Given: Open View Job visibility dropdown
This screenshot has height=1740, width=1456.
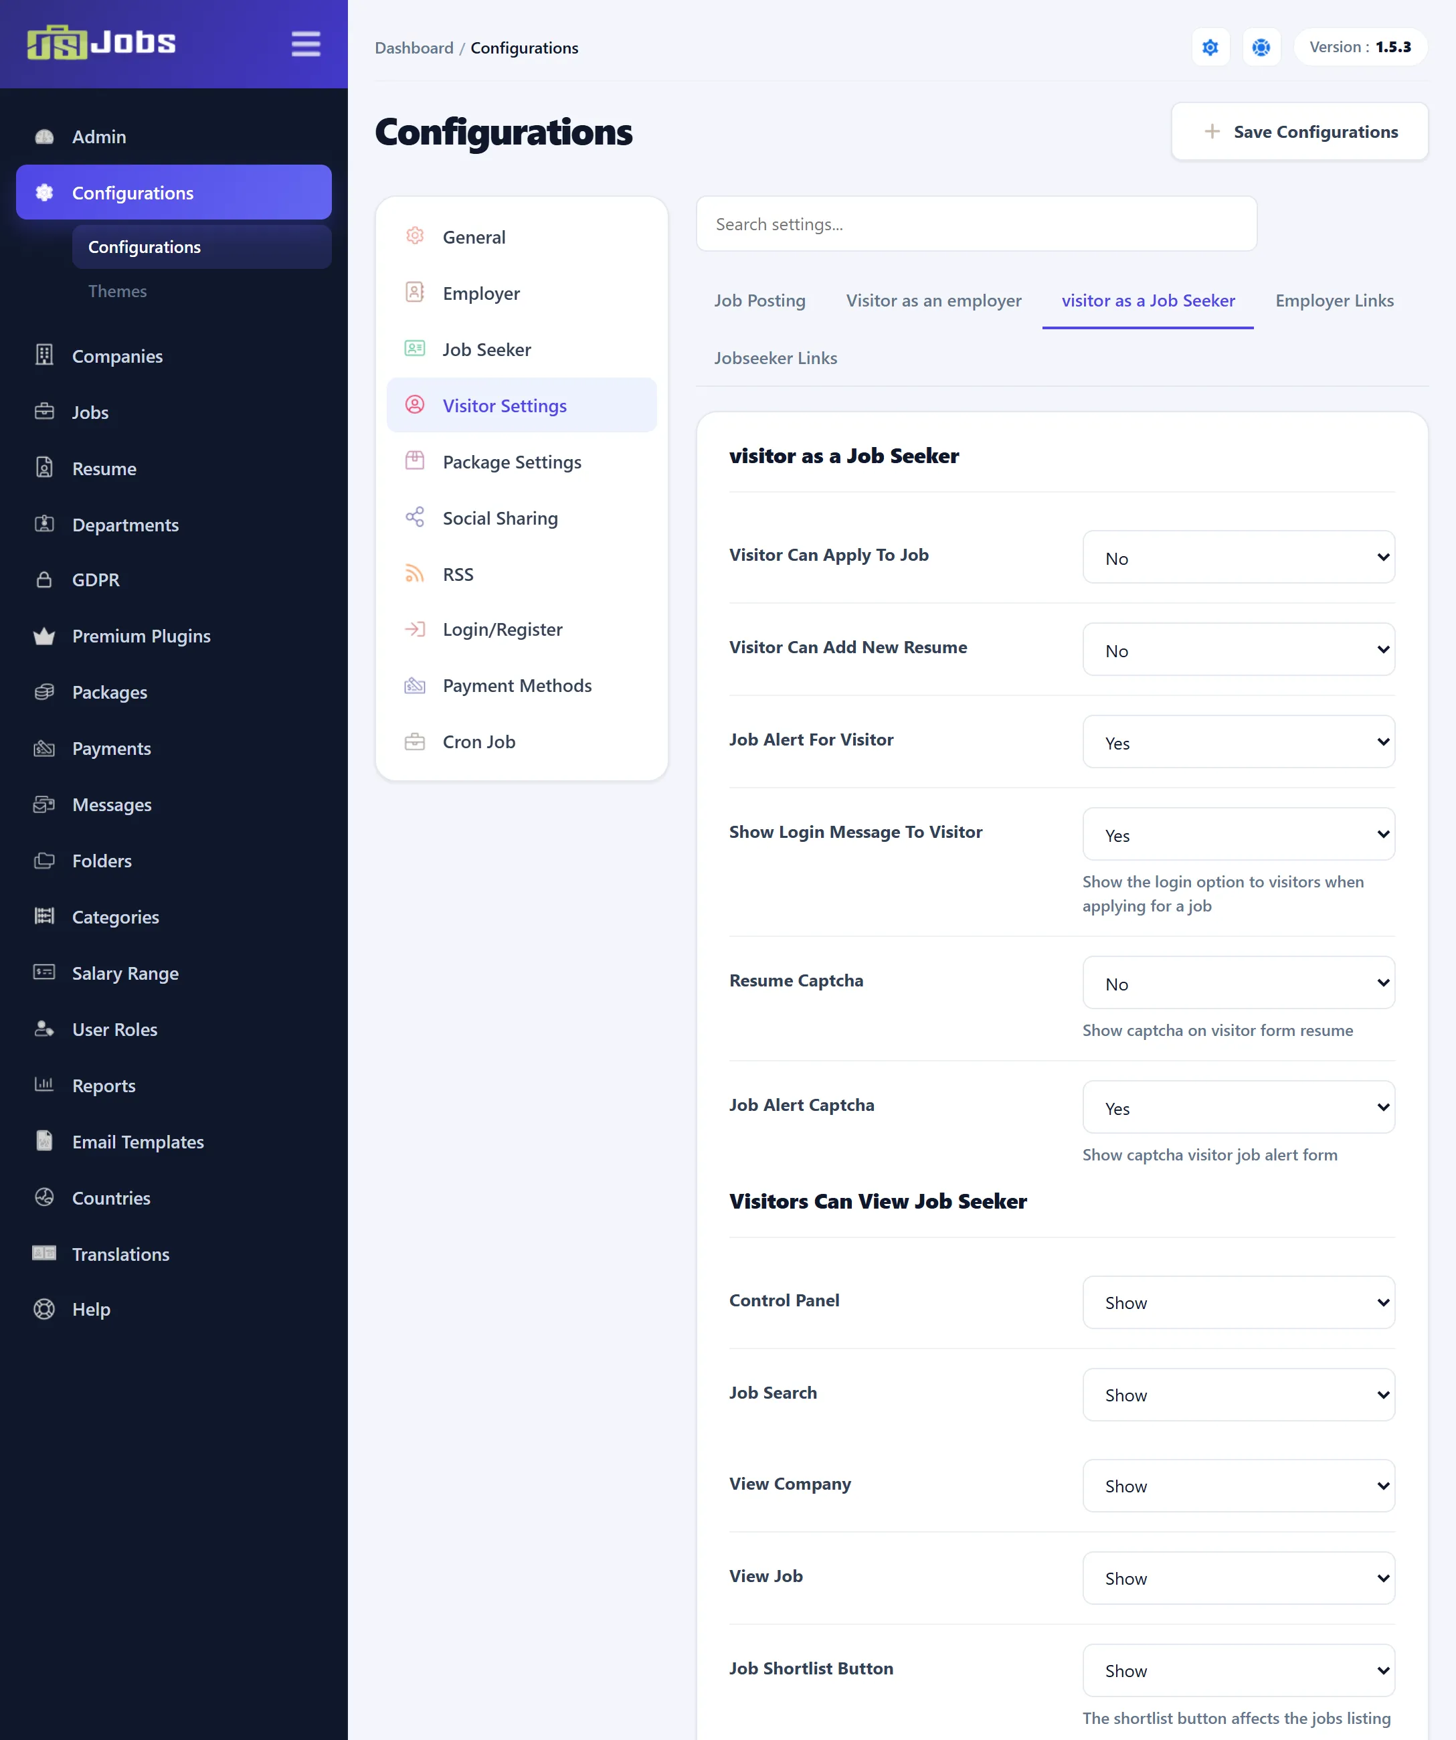Looking at the screenshot, I should point(1238,1579).
